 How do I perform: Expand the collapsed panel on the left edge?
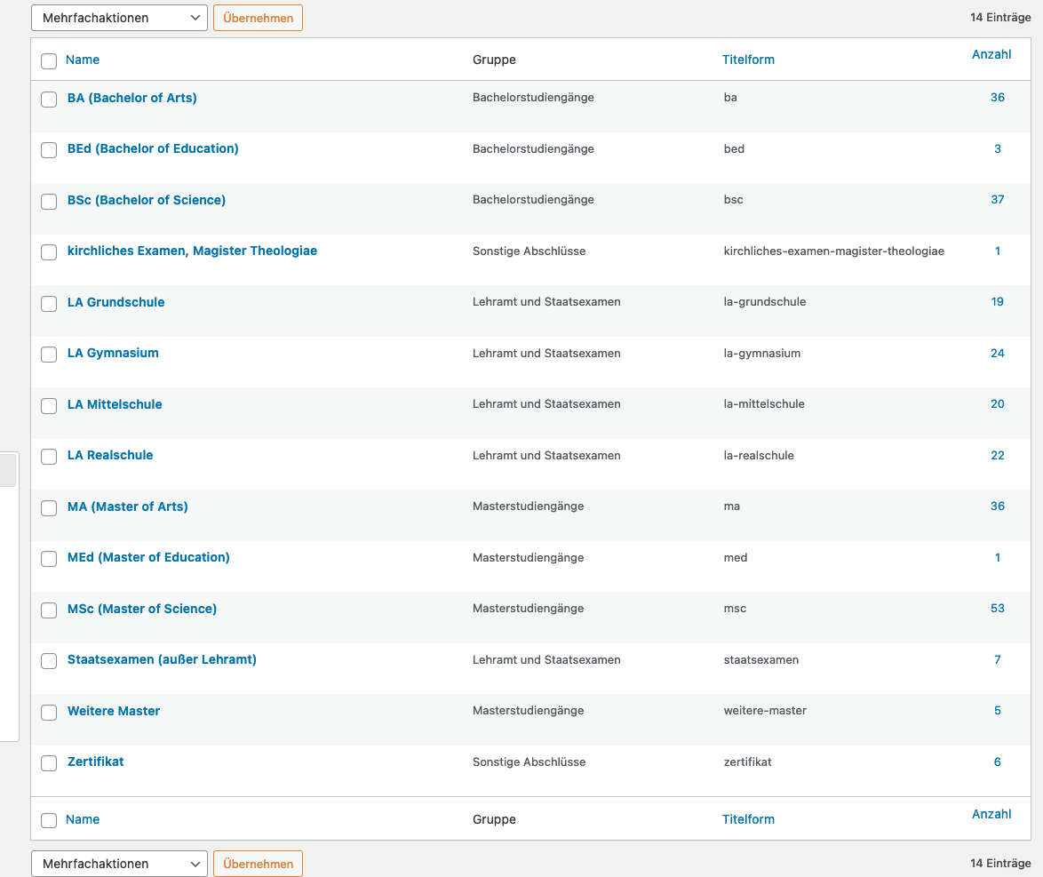(x=8, y=468)
